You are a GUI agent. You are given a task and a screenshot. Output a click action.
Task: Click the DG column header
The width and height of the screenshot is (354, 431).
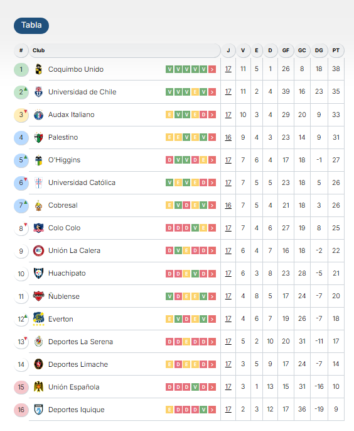tap(319, 50)
